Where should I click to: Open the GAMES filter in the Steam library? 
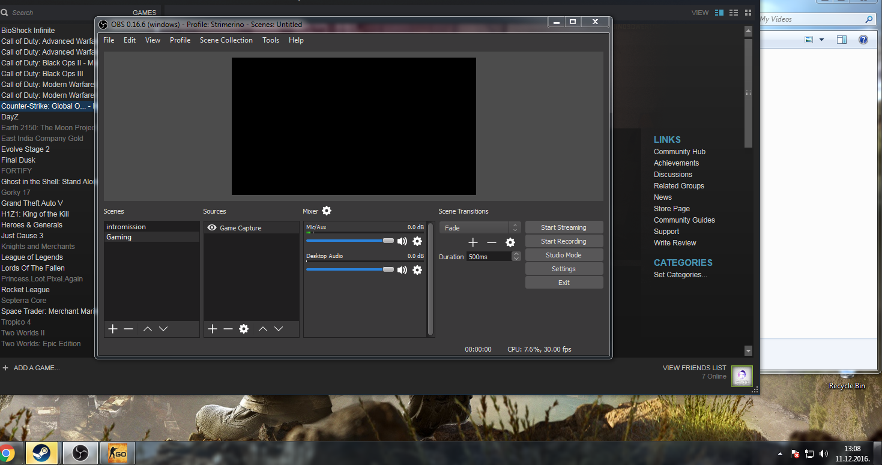click(145, 13)
